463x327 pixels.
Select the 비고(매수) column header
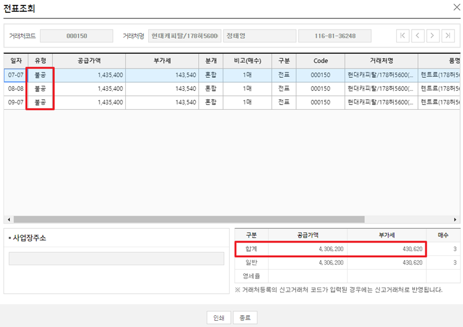pyautogui.click(x=248, y=60)
